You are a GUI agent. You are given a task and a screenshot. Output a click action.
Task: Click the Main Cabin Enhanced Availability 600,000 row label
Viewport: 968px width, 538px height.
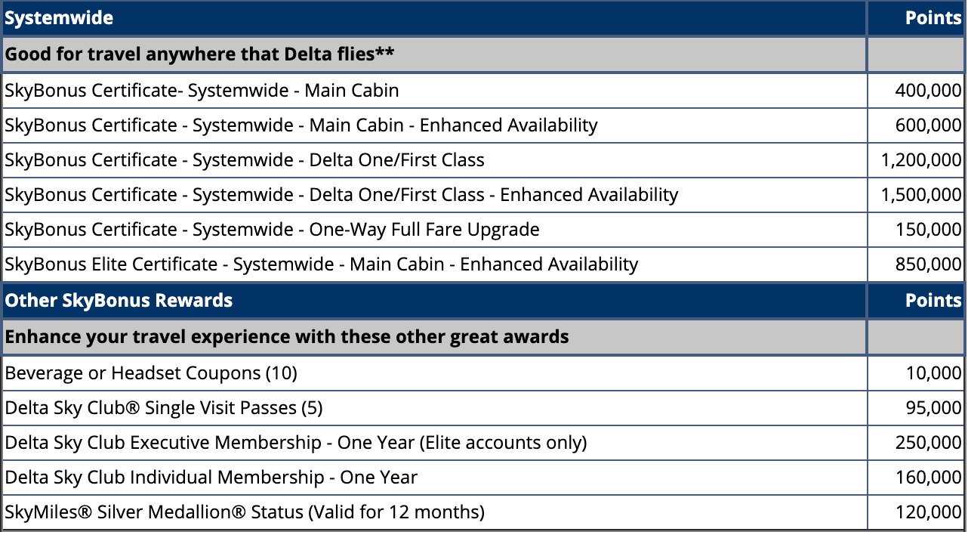point(301,125)
